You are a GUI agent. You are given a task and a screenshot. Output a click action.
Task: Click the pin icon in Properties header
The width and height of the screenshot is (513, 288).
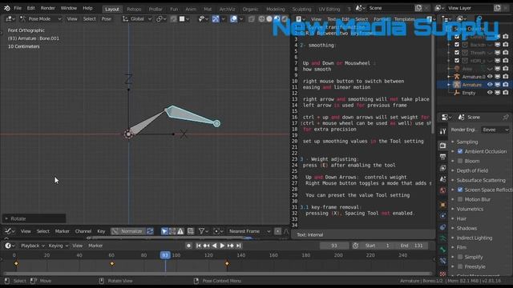click(x=506, y=118)
